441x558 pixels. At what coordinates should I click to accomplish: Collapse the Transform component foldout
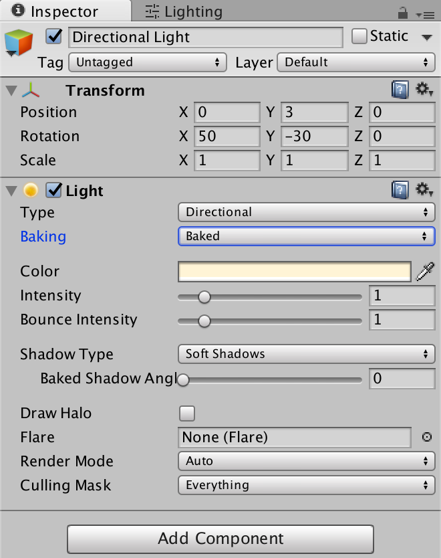point(12,90)
